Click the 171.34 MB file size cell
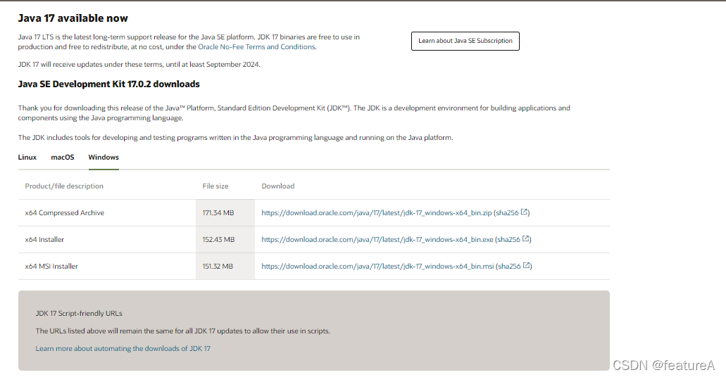This screenshot has width=726, height=377. coord(225,213)
